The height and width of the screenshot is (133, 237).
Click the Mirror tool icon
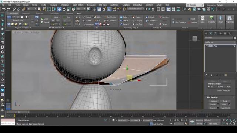pos(148,9)
